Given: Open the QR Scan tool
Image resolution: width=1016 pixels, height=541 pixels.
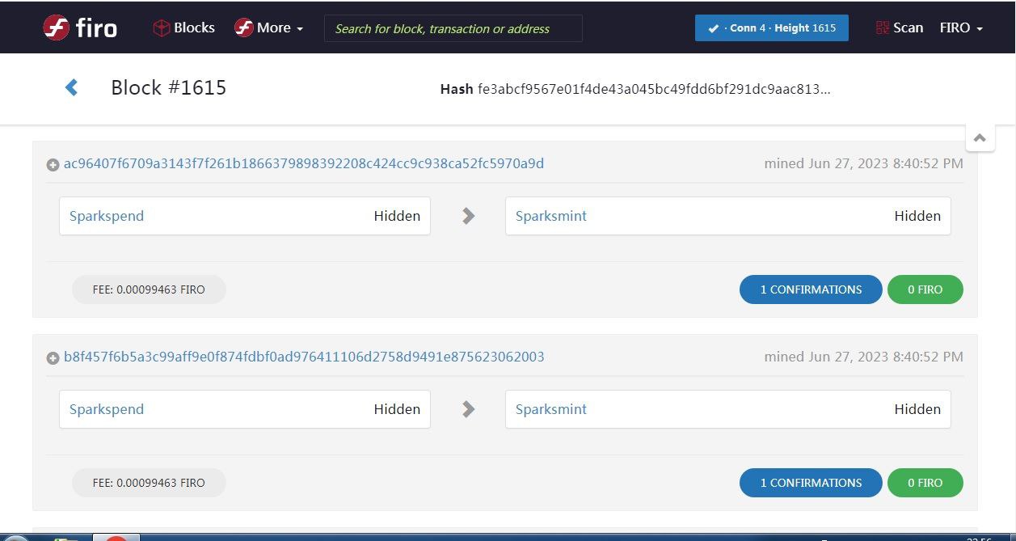Looking at the screenshot, I should click(899, 27).
